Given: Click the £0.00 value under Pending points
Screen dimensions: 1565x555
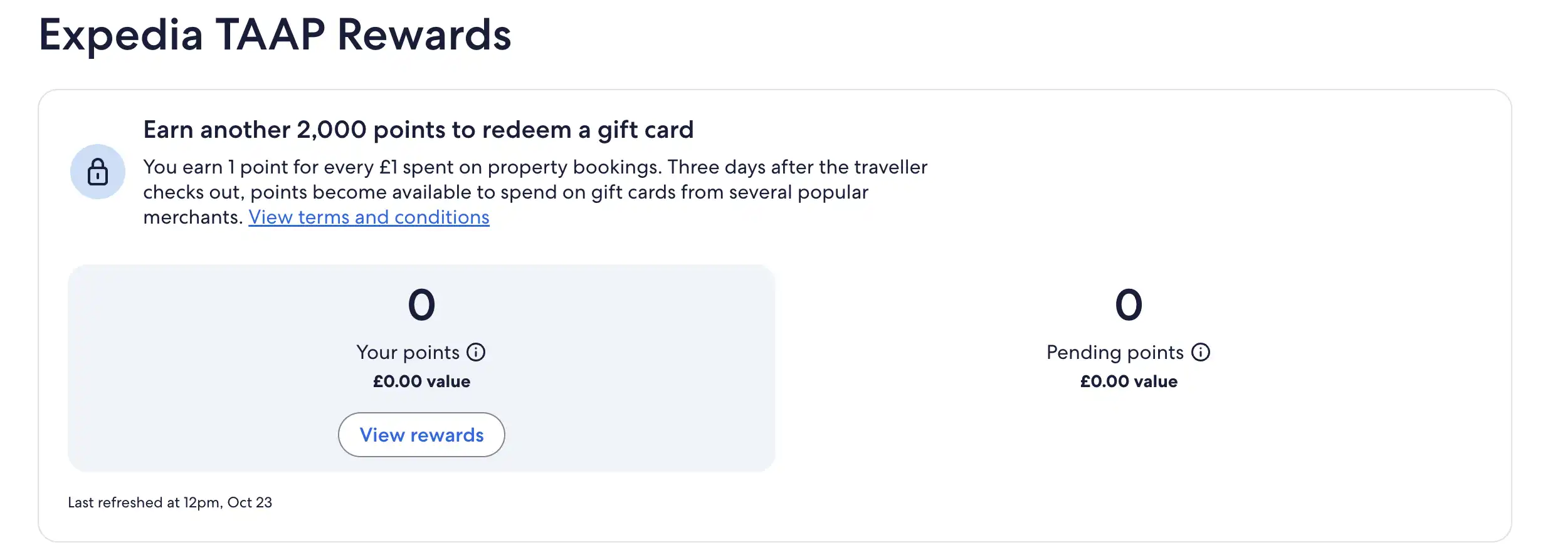Looking at the screenshot, I should coord(1129,381).
